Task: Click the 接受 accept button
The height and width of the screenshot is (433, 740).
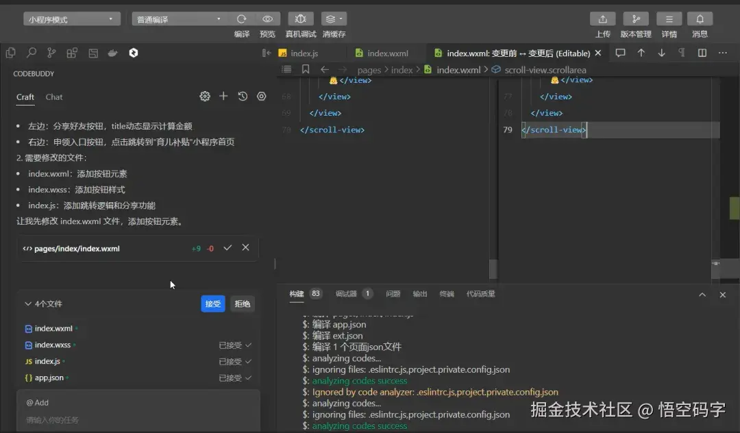Action: [x=212, y=304]
